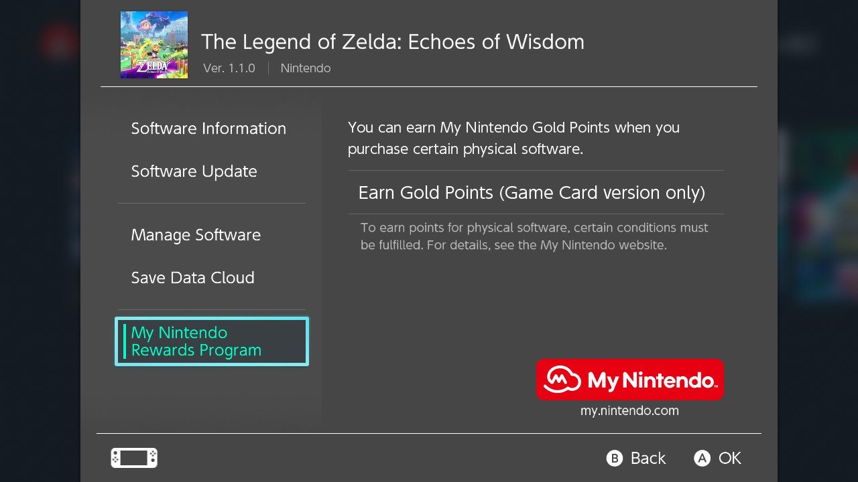
Task: Click the game title heading text
Action: click(393, 42)
